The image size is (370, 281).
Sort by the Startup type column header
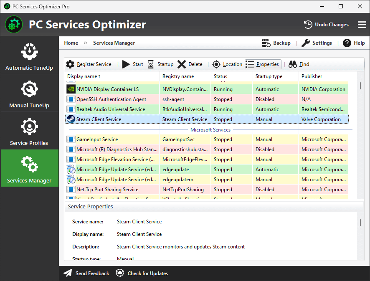tap(276, 76)
